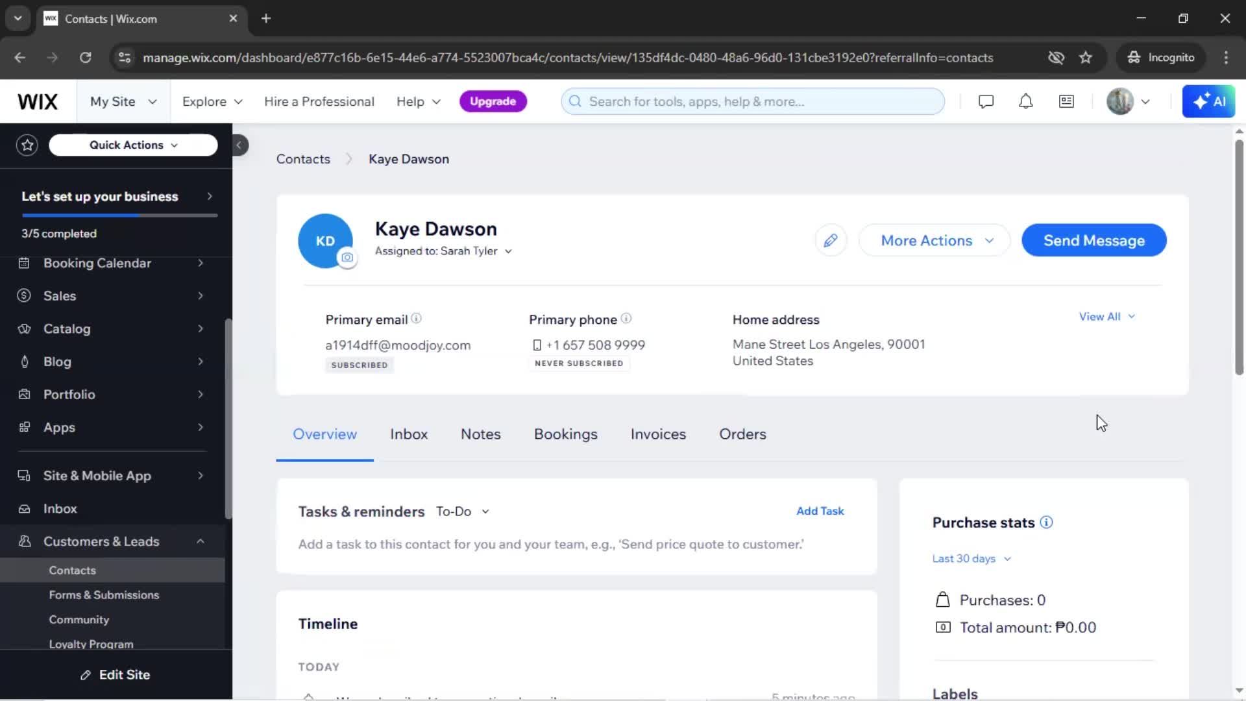Click the Customers & Leads icon
This screenshot has height=701, width=1246.
24,541
